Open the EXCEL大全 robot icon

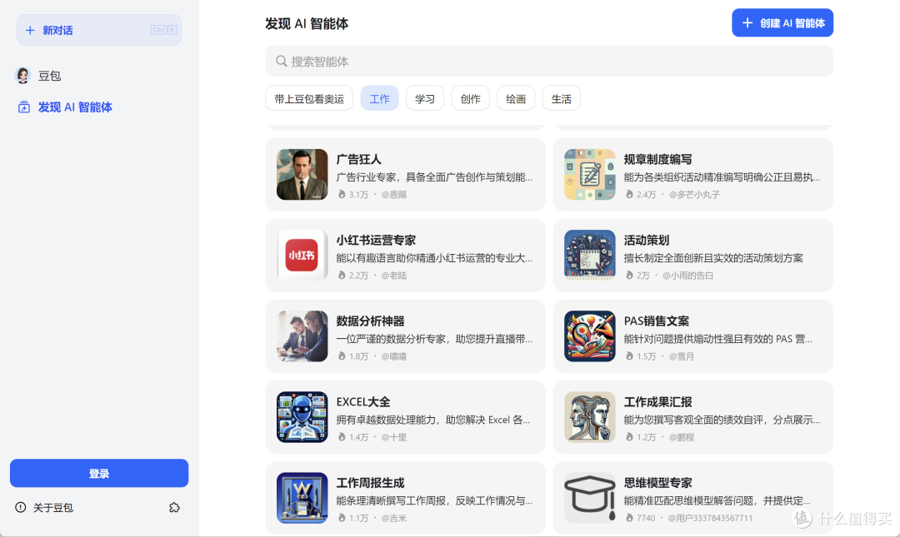(302, 417)
